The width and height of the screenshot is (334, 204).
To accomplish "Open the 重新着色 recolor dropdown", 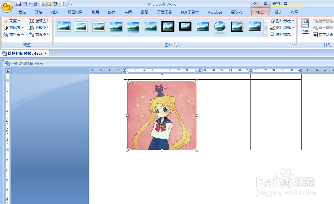I will click(15, 35).
